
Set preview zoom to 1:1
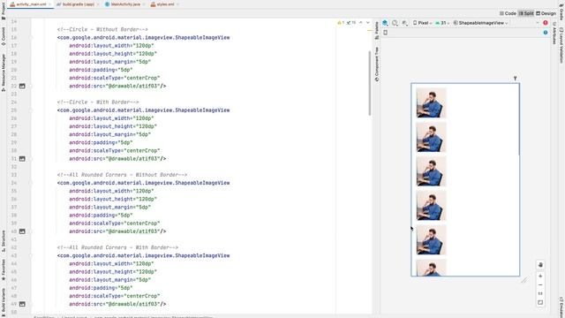[540, 294]
